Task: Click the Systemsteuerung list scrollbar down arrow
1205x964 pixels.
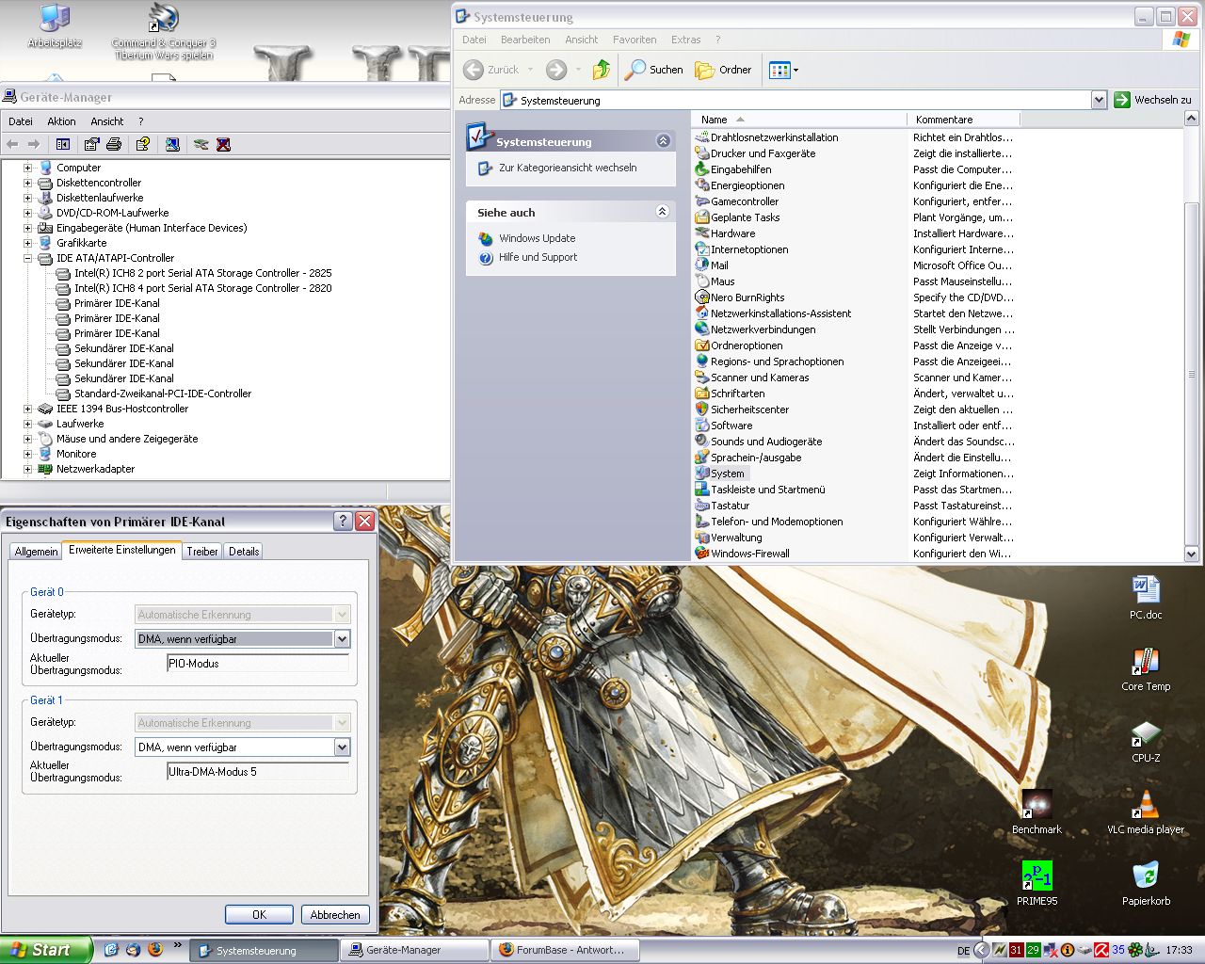Action: coord(1191,554)
